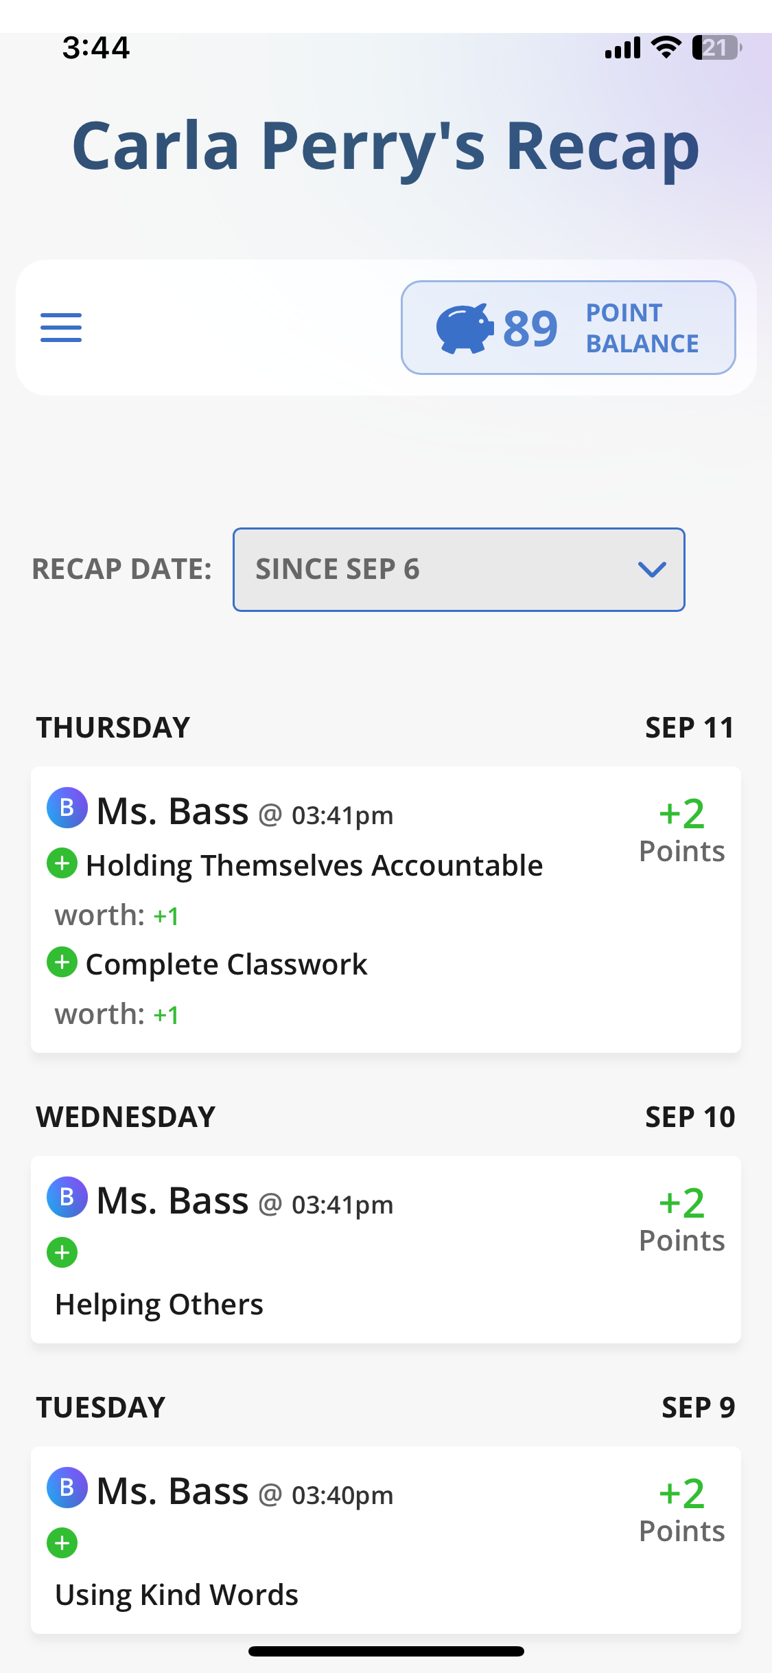Tap the Carla Perry's Recap title
Screen dimensions: 772x1673
click(x=386, y=146)
